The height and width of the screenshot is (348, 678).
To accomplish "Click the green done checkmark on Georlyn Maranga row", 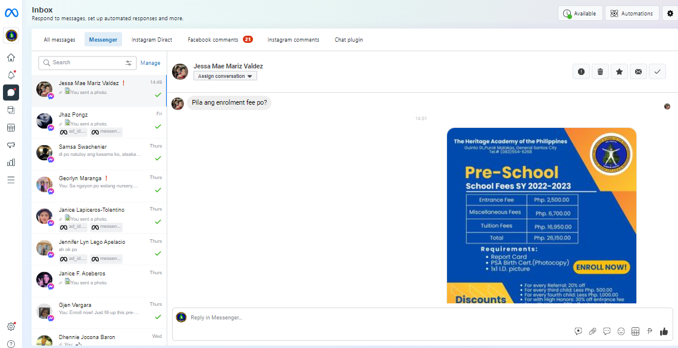I will tap(158, 190).
